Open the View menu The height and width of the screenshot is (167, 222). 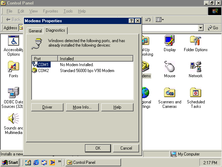tap(33, 11)
